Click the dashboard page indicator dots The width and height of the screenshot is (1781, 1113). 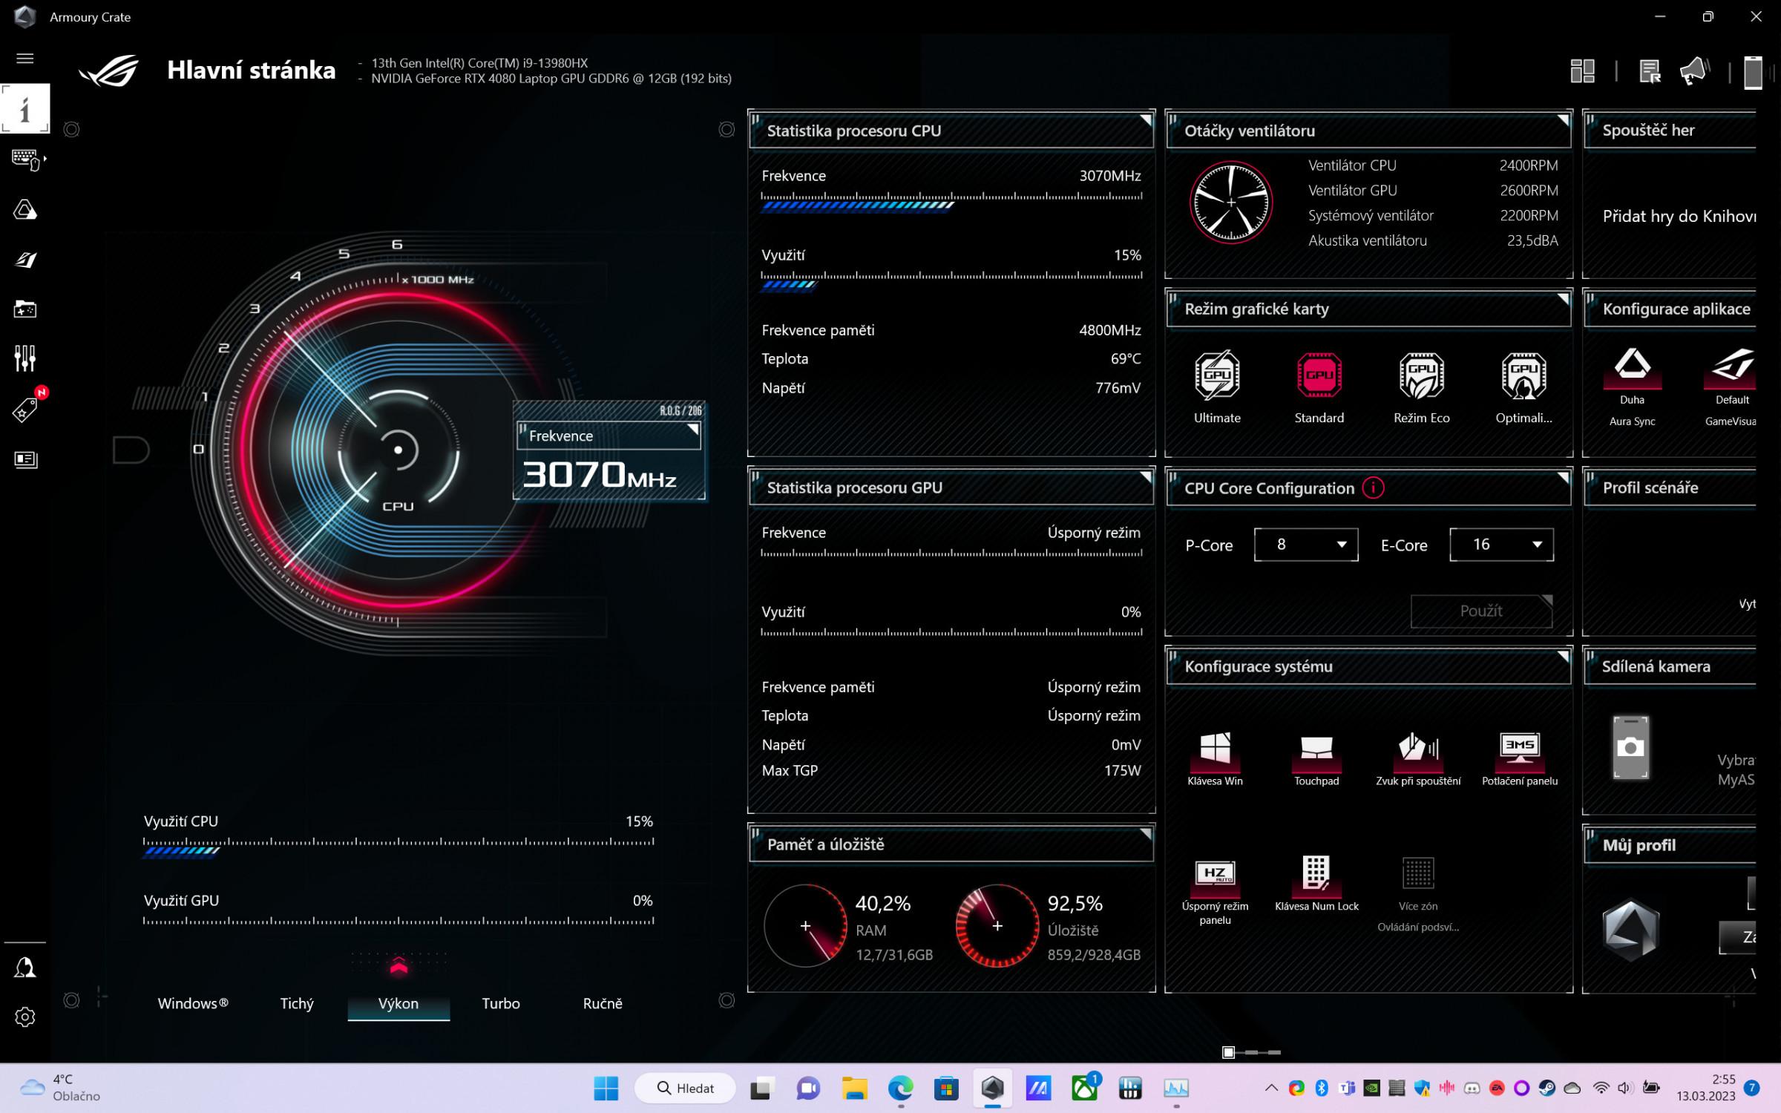point(1251,1052)
